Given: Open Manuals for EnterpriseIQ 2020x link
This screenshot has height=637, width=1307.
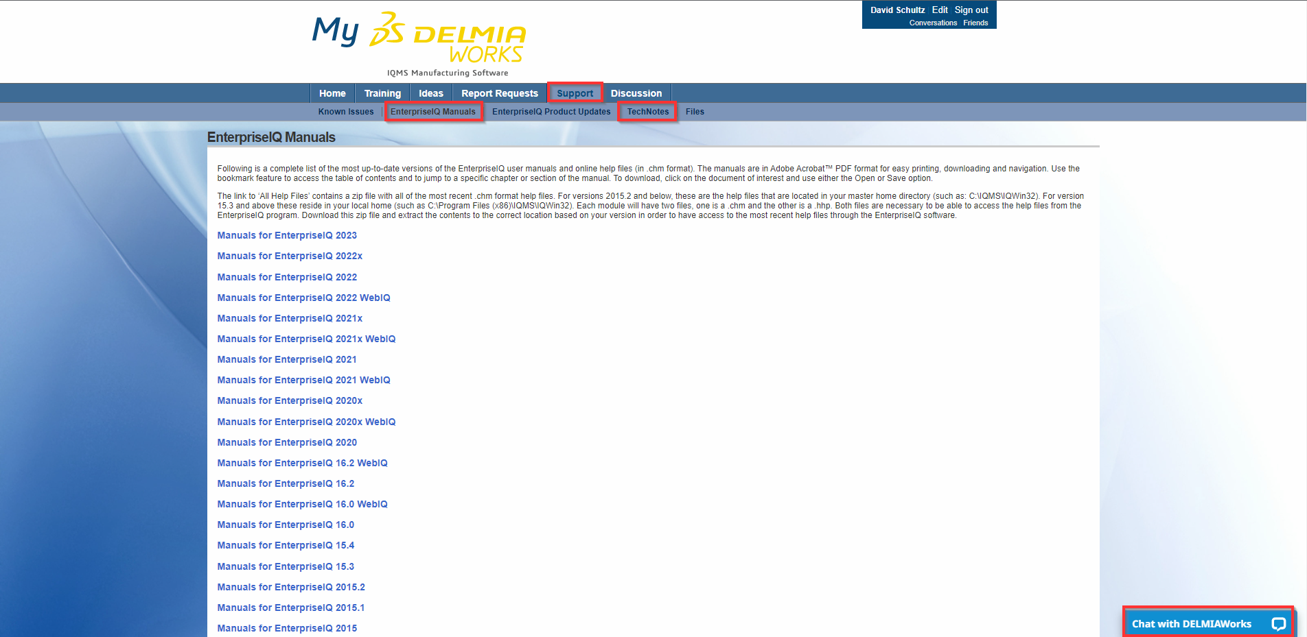Looking at the screenshot, I should pyautogui.click(x=290, y=400).
